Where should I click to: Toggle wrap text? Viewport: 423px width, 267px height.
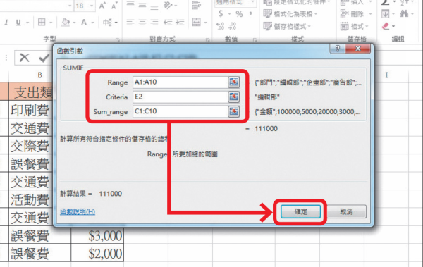(196, 5)
